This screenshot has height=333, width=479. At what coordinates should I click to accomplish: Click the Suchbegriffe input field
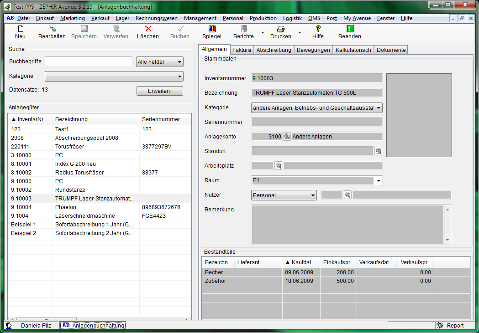point(89,62)
